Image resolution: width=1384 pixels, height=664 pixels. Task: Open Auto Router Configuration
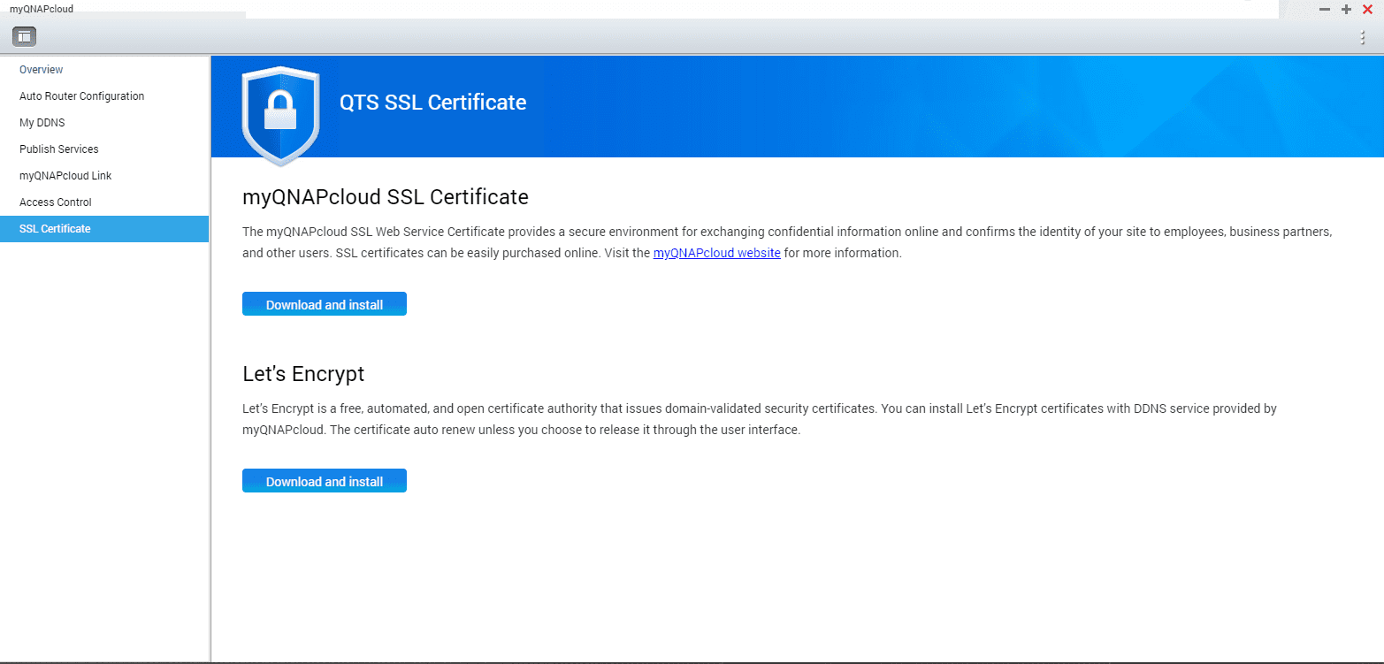tap(104, 96)
